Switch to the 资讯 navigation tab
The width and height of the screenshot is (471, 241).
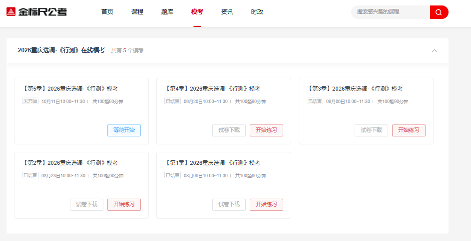(x=227, y=12)
